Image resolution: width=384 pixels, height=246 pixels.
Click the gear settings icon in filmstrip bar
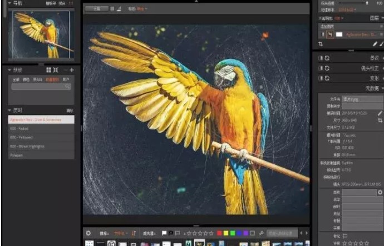pyautogui.click(x=88, y=233)
